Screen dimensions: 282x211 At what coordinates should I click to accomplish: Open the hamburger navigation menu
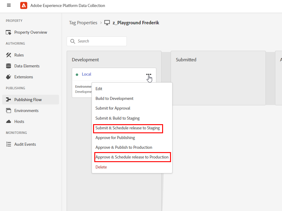(x=9, y=5)
